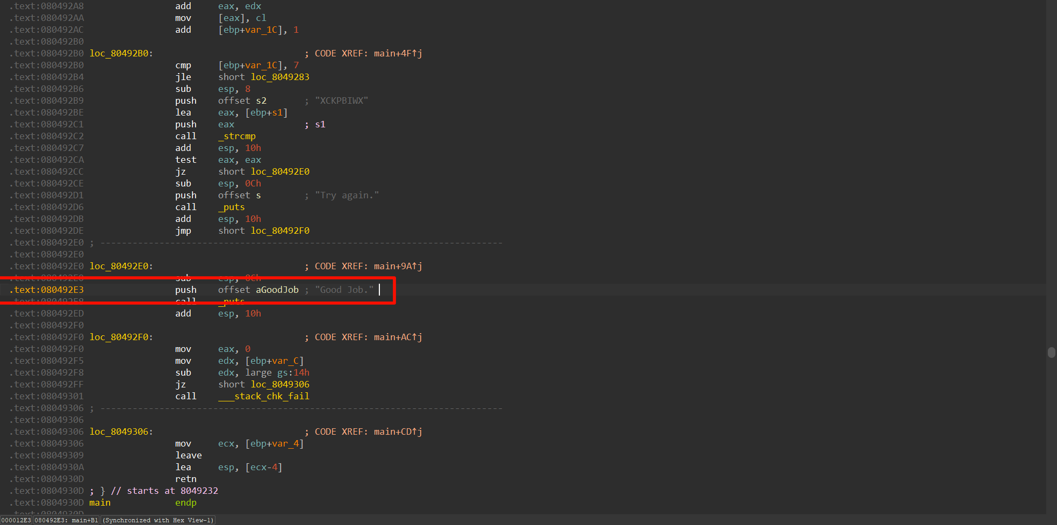Click the vertical scrollbar thumb

(1051, 353)
